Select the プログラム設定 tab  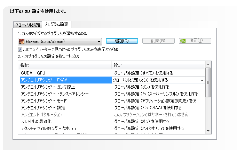pos(56,24)
